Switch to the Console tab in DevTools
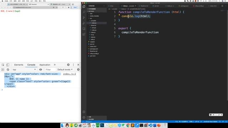 pos(31,65)
